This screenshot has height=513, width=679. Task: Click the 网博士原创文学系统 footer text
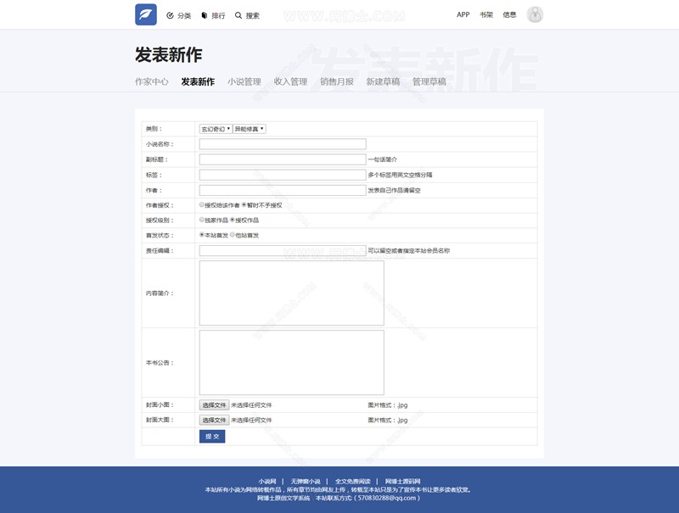pyautogui.click(x=283, y=499)
